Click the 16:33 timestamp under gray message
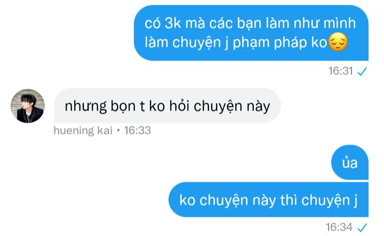This screenshot has width=384, height=236. [x=138, y=130]
